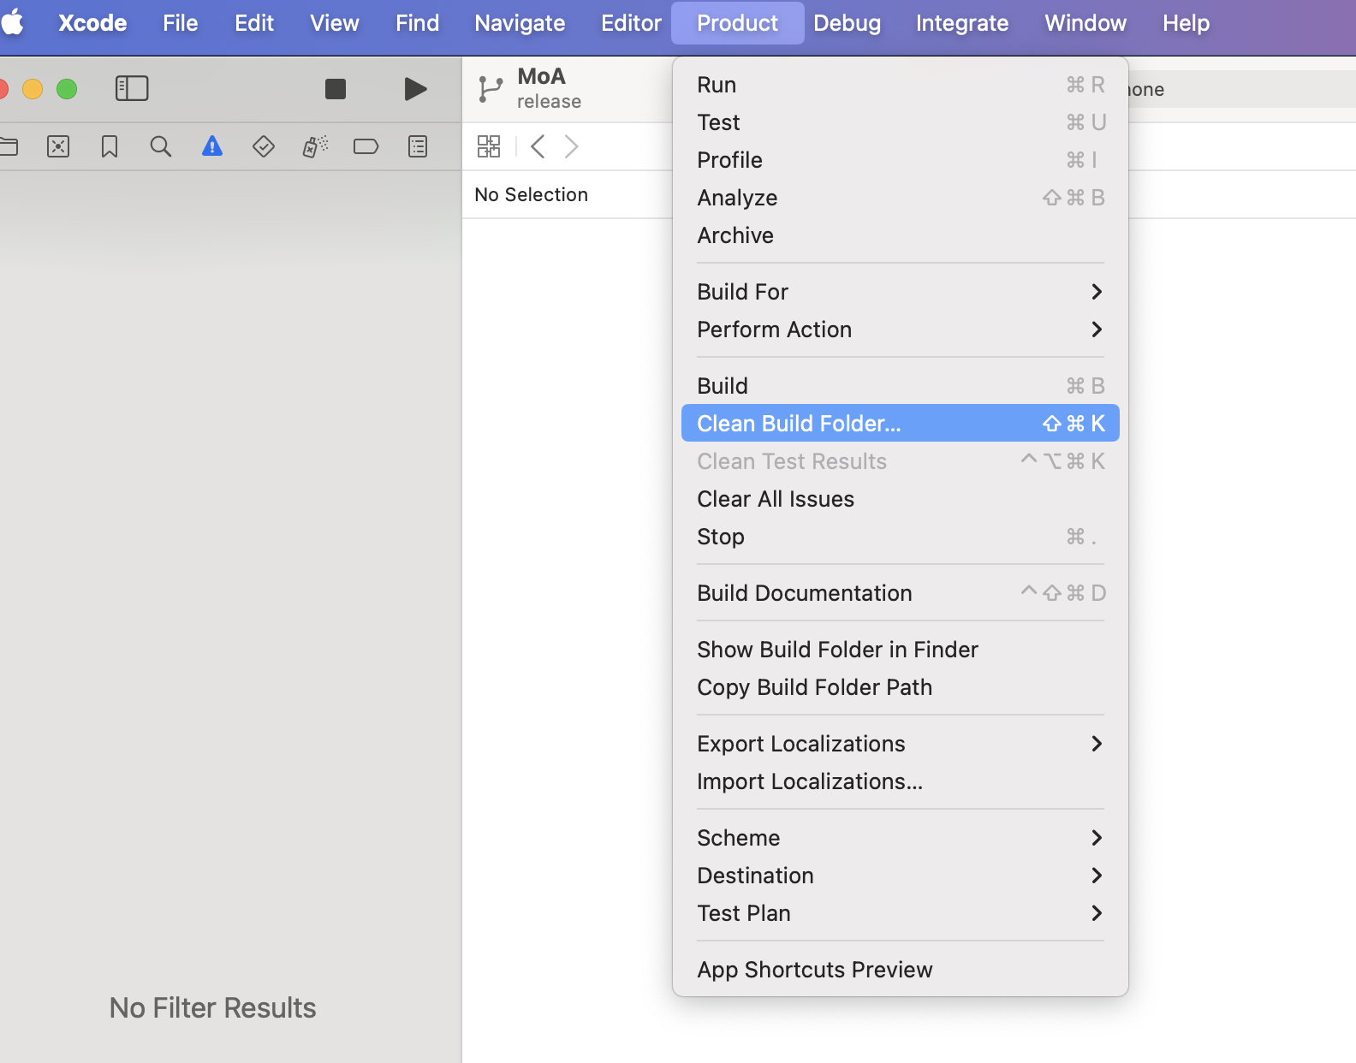Click the git branch icon beside MoA

[x=491, y=89]
